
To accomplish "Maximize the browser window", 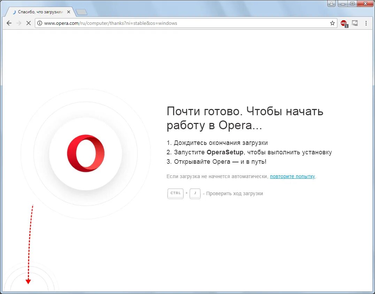I will 352,3.
